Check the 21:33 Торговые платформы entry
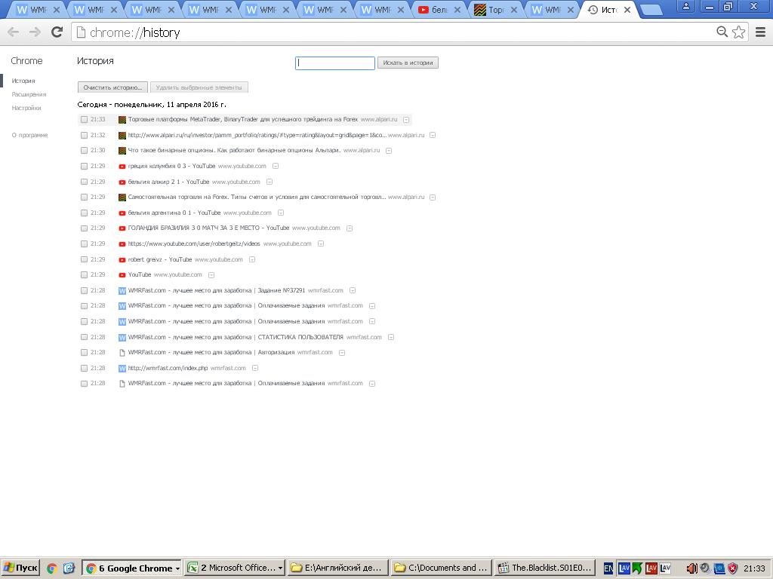The image size is (773, 579). [x=84, y=120]
